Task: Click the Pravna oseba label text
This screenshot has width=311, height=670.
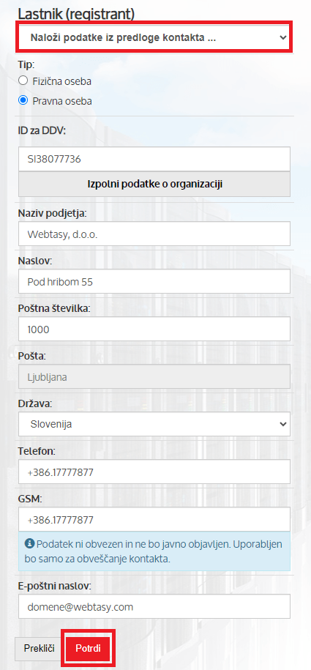Action: click(x=62, y=101)
